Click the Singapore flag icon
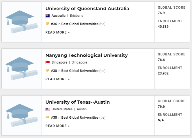This screenshot has height=138, width=192. (48, 63)
